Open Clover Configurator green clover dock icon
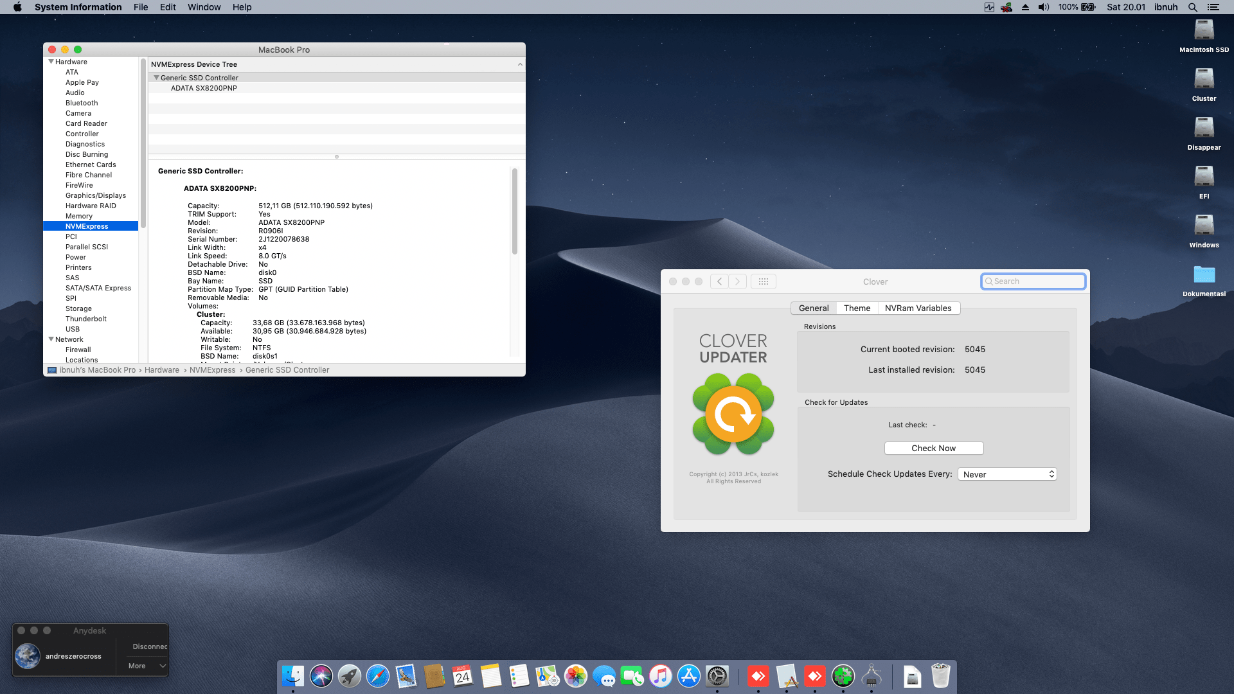 (x=843, y=676)
